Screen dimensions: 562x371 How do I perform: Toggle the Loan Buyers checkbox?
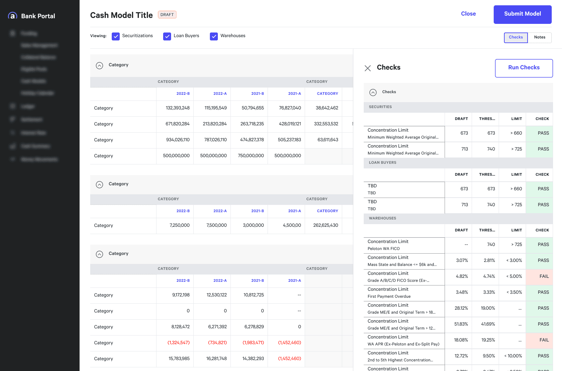[167, 36]
